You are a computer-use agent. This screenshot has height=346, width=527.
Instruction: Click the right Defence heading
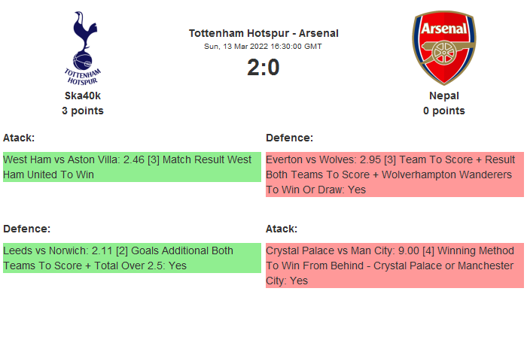click(289, 138)
